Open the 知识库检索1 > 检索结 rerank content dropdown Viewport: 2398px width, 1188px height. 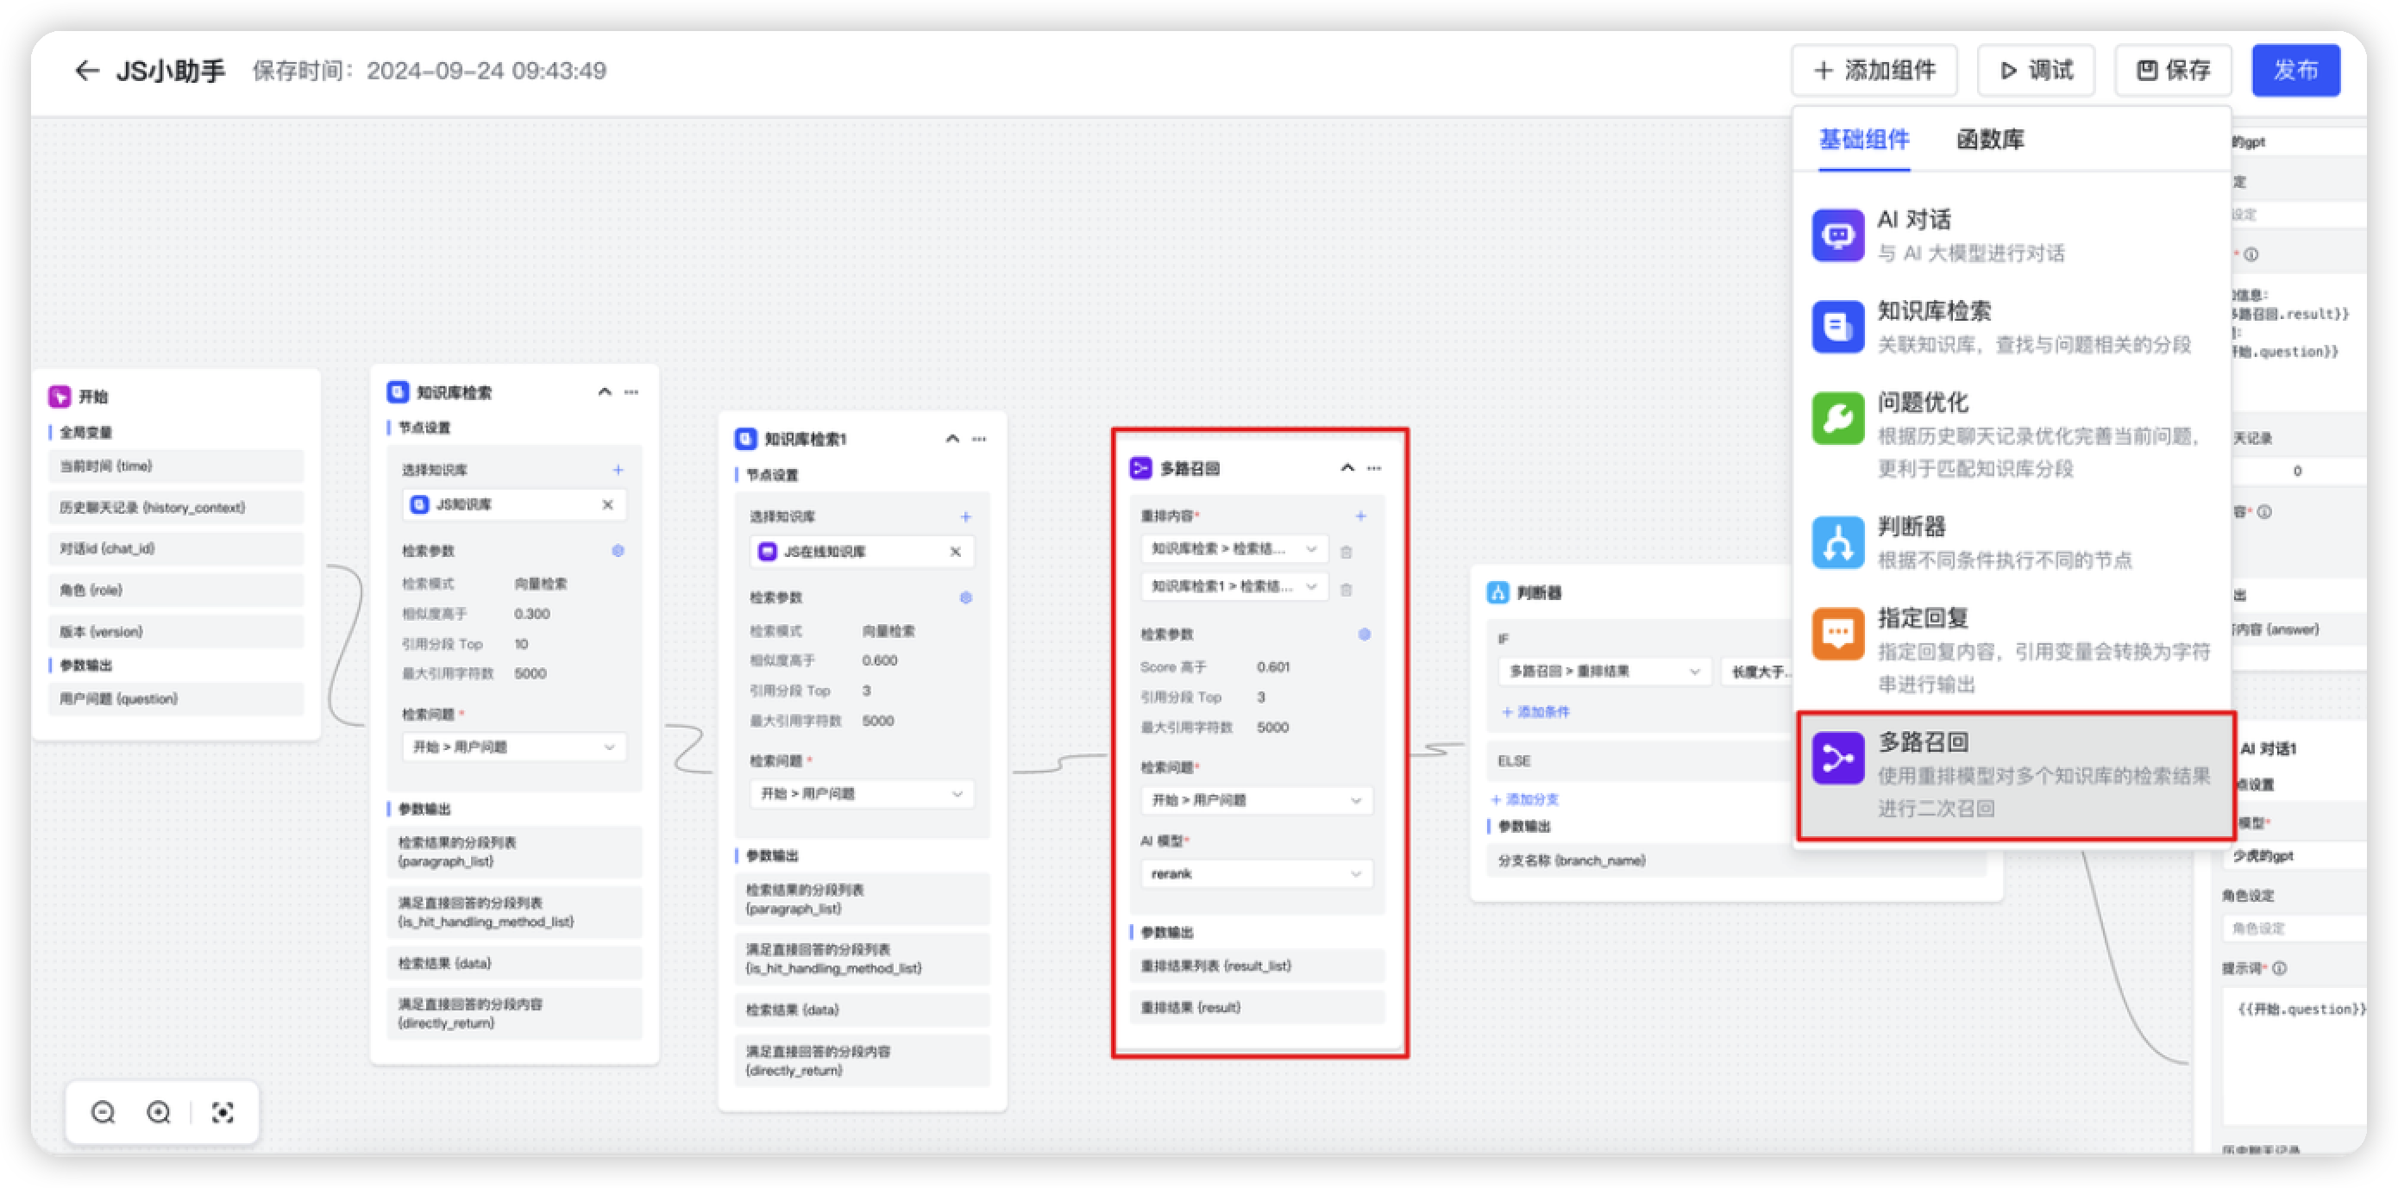coord(1234,586)
